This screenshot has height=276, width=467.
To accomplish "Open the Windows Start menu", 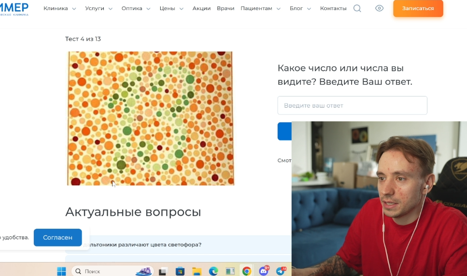I will tap(61, 271).
